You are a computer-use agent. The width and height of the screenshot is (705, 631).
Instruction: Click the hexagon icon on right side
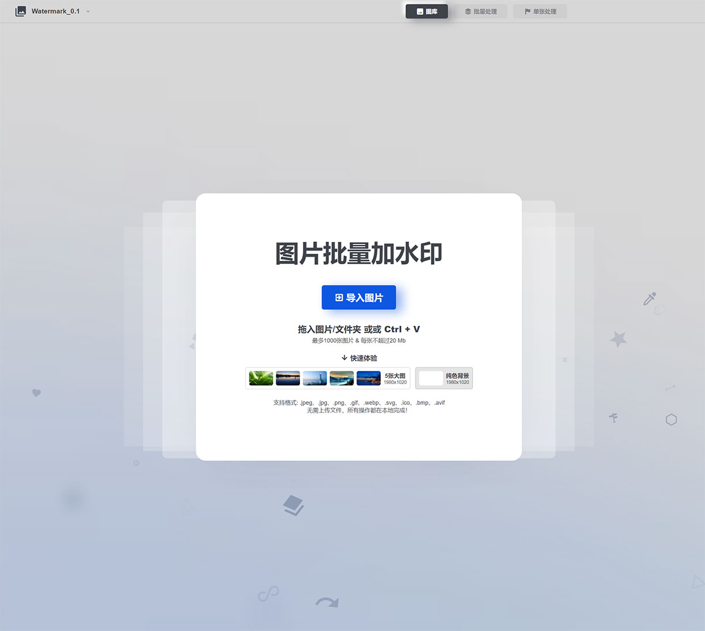[x=671, y=419]
